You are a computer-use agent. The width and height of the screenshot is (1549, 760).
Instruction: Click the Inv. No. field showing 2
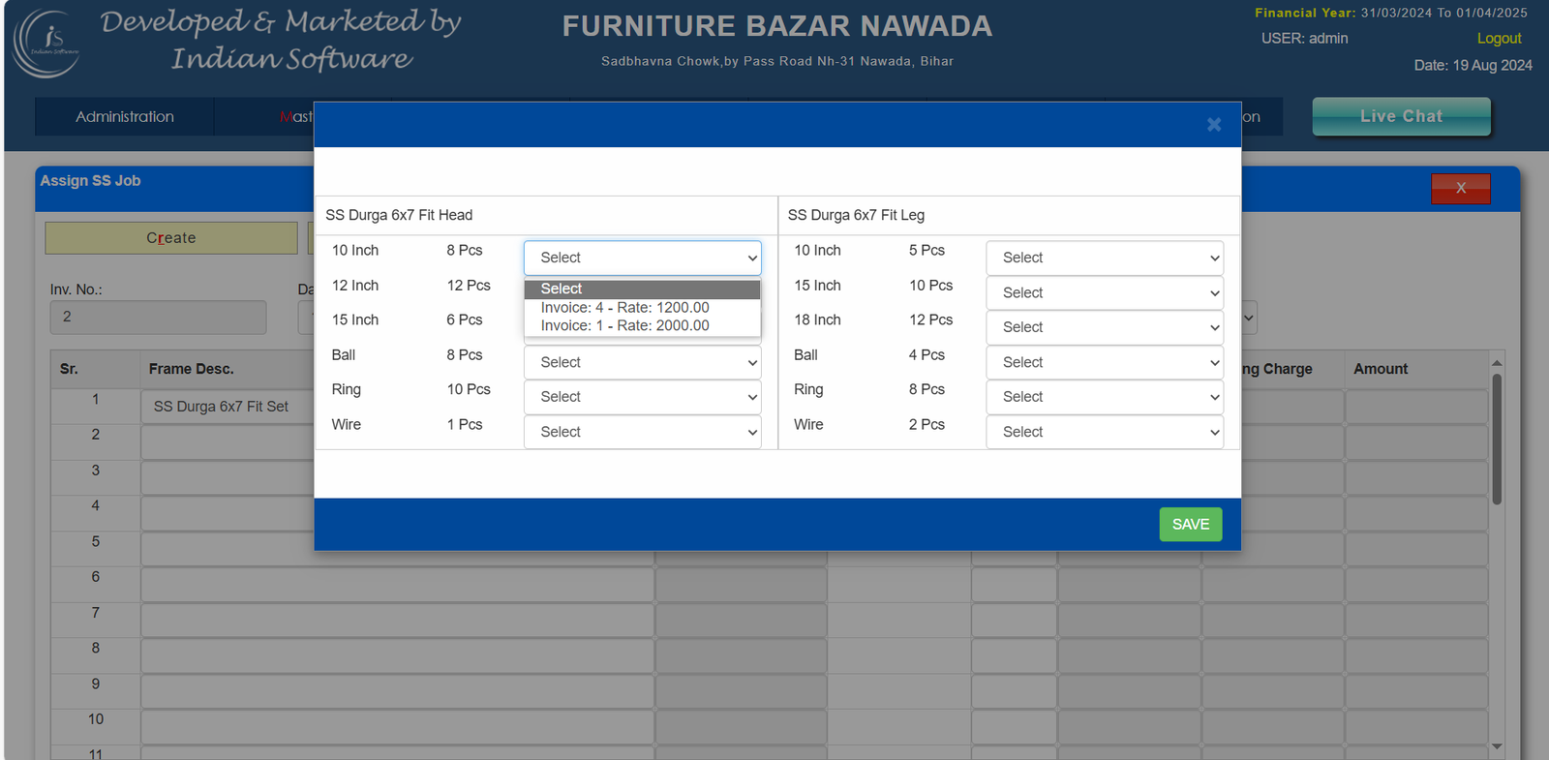pyautogui.click(x=158, y=317)
